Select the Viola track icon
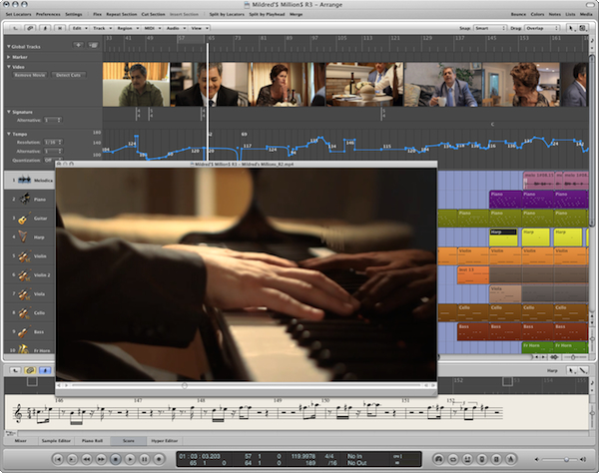The height and width of the screenshot is (473, 599). 24,293
